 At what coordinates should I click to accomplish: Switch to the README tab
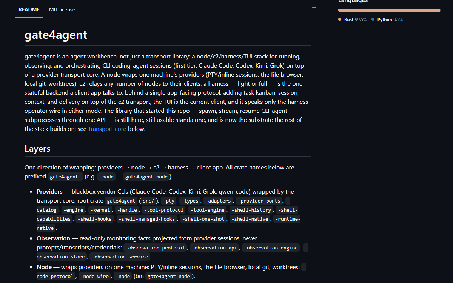[x=29, y=9]
